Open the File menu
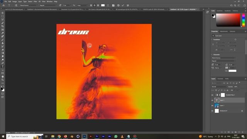247x139 pixels. (x=5, y=2)
